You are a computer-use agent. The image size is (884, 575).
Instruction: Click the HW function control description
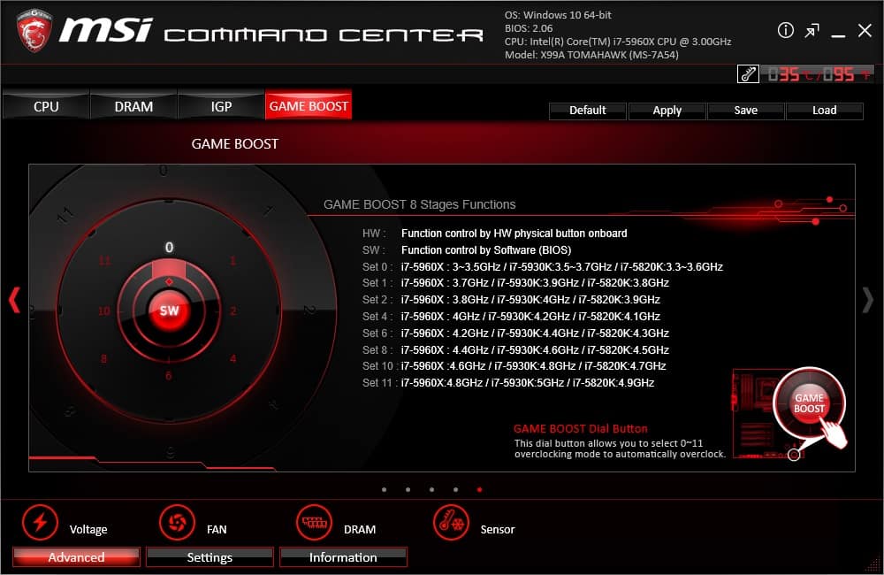click(x=494, y=233)
